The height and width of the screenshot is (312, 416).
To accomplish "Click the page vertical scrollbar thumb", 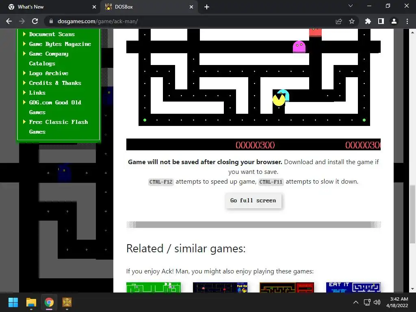I will coord(412,214).
